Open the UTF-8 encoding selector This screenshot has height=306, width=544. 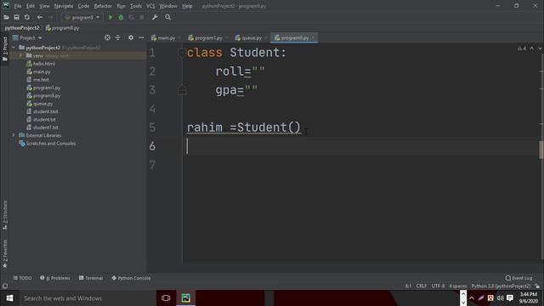438,286
